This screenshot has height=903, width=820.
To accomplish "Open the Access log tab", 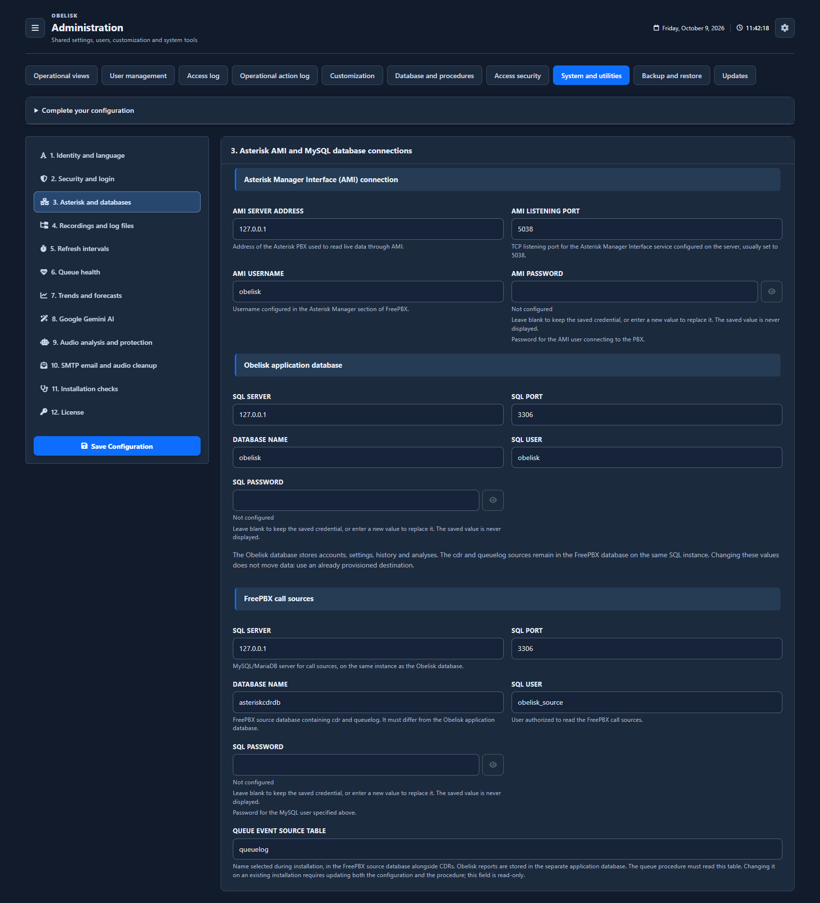I will 203,75.
